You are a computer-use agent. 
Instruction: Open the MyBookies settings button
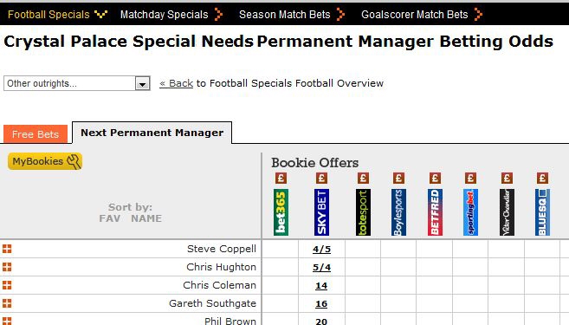(45, 161)
